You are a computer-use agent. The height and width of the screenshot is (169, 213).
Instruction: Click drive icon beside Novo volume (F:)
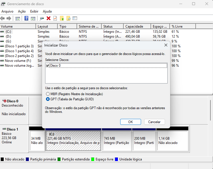pyautogui.click(x=2, y=61)
